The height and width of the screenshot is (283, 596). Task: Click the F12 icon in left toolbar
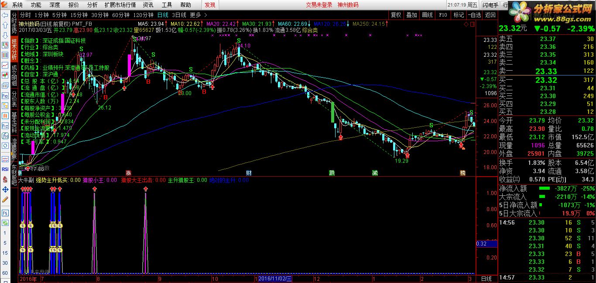tap(5, 126)
